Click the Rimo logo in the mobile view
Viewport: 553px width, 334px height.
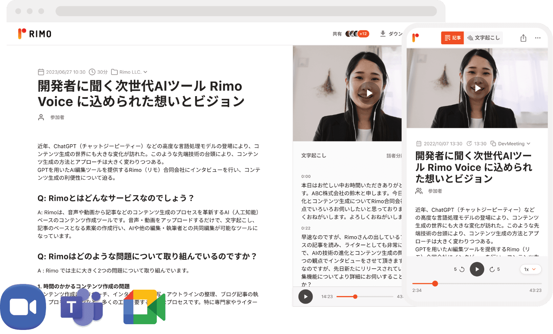click(x=416, y=38)
